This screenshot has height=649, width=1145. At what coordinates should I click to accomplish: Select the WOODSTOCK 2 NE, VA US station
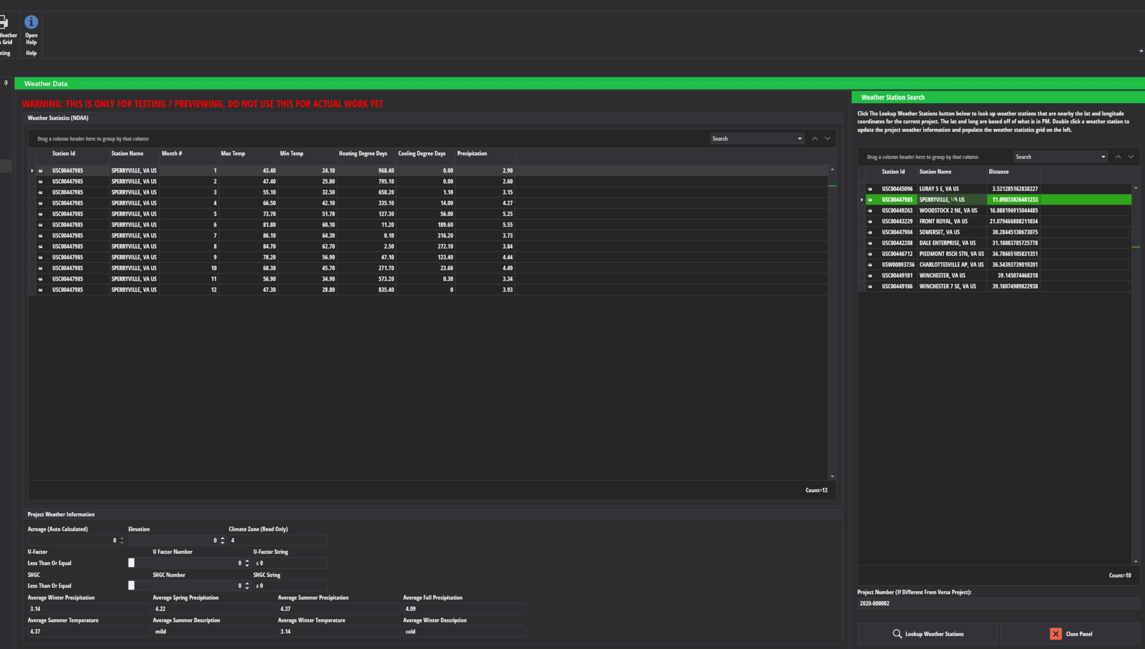tap(948, 210)
